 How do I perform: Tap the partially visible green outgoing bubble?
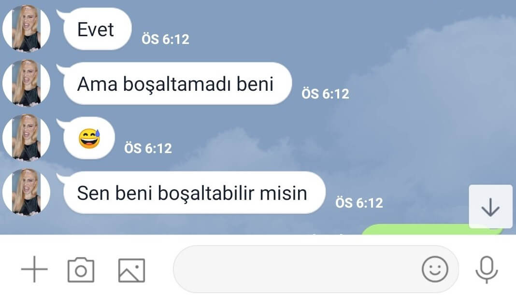click(432, 229)
